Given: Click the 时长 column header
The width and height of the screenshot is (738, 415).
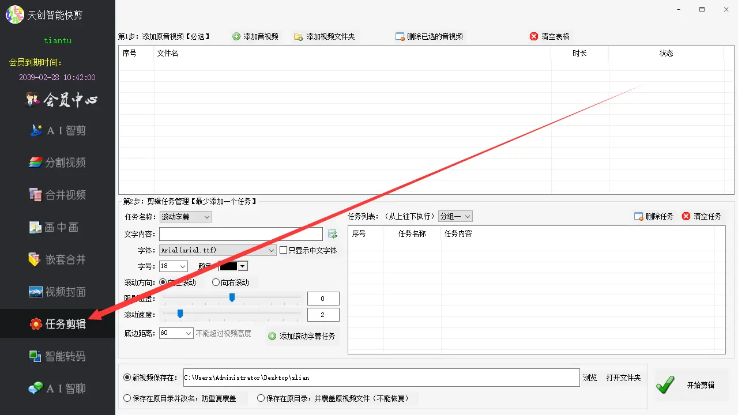Looking at the screenshot, I should tap(579, 53).
